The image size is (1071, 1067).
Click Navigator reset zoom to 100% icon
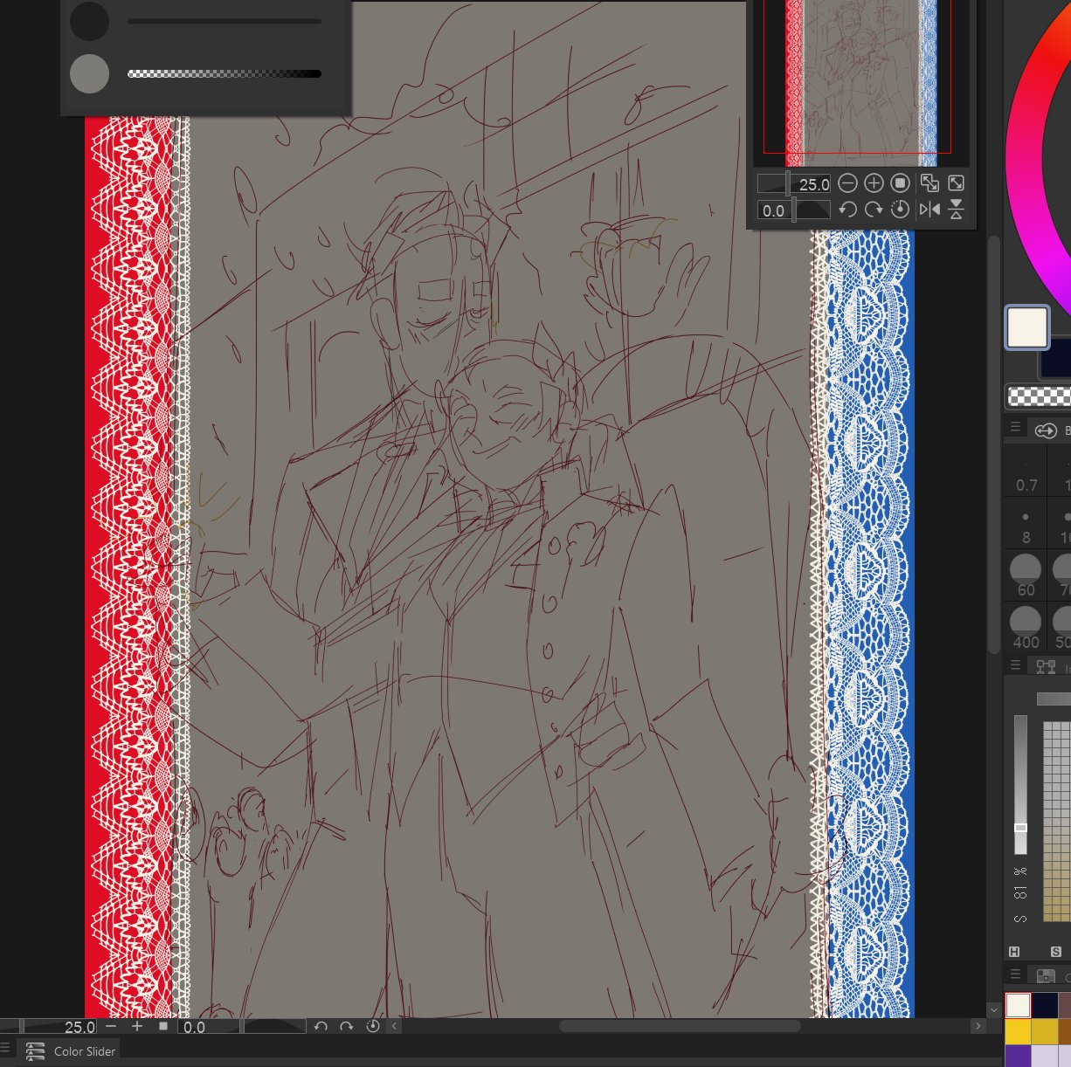(x=900, y=183)
